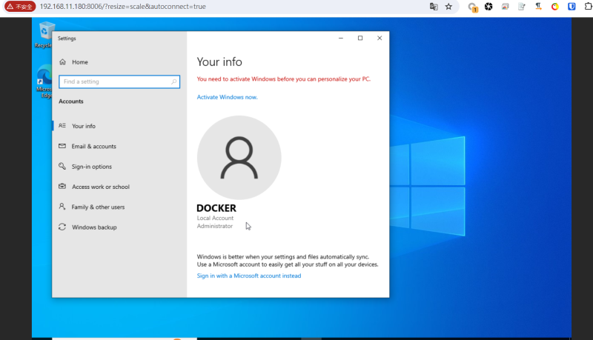Click the Windows backup sync icon

click(x=62, y=227)
